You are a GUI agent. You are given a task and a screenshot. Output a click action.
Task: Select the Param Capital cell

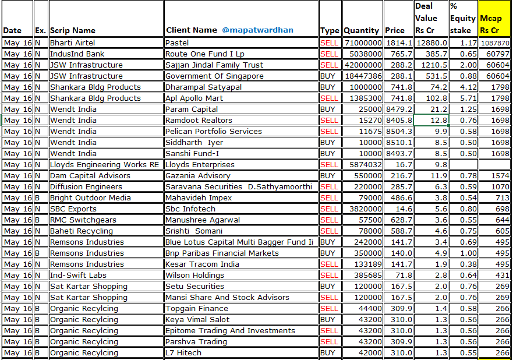click(241, 110)
